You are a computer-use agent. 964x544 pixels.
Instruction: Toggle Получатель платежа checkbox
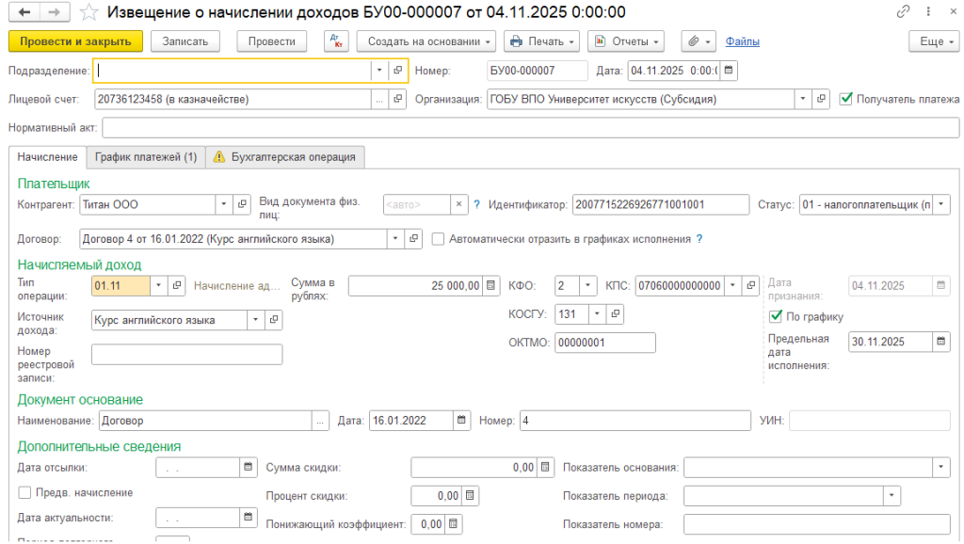point(846,99)
